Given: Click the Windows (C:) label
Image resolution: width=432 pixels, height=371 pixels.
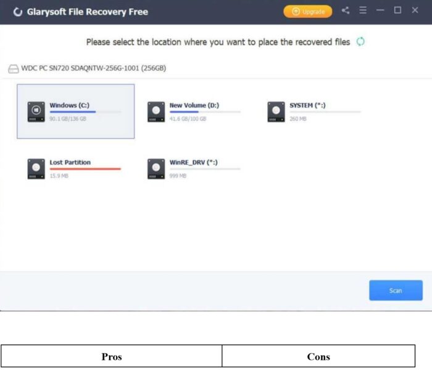Looking at the screenshot, I should tap(69, 105).
